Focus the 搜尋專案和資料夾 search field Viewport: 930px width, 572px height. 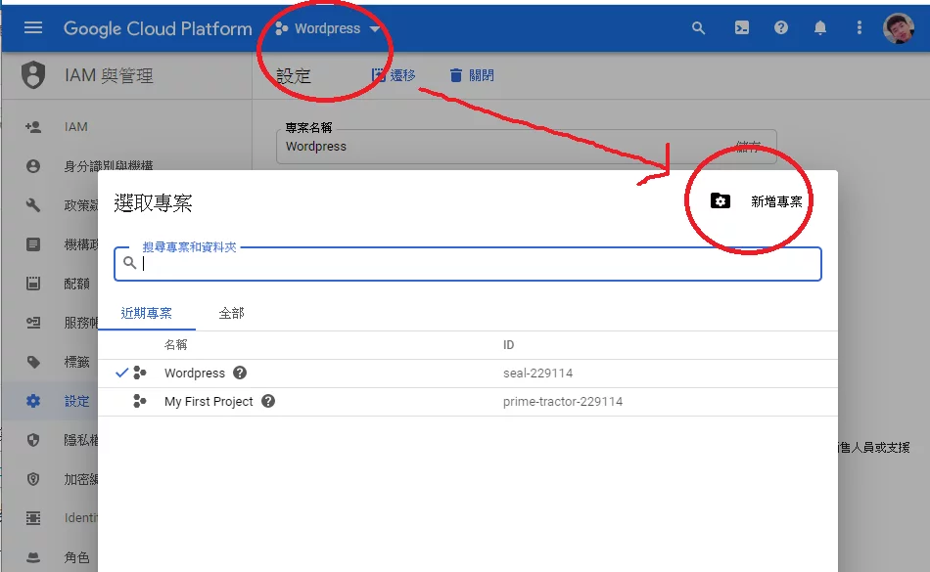pos(467,263)
